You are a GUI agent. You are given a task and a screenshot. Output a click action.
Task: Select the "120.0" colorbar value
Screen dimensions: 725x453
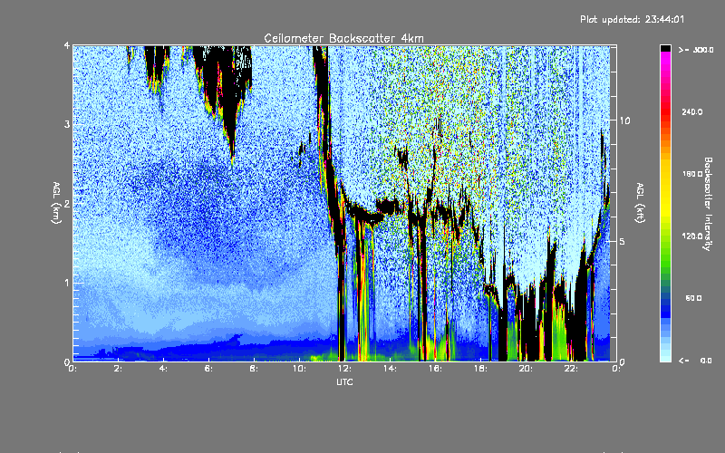(692, 236)
